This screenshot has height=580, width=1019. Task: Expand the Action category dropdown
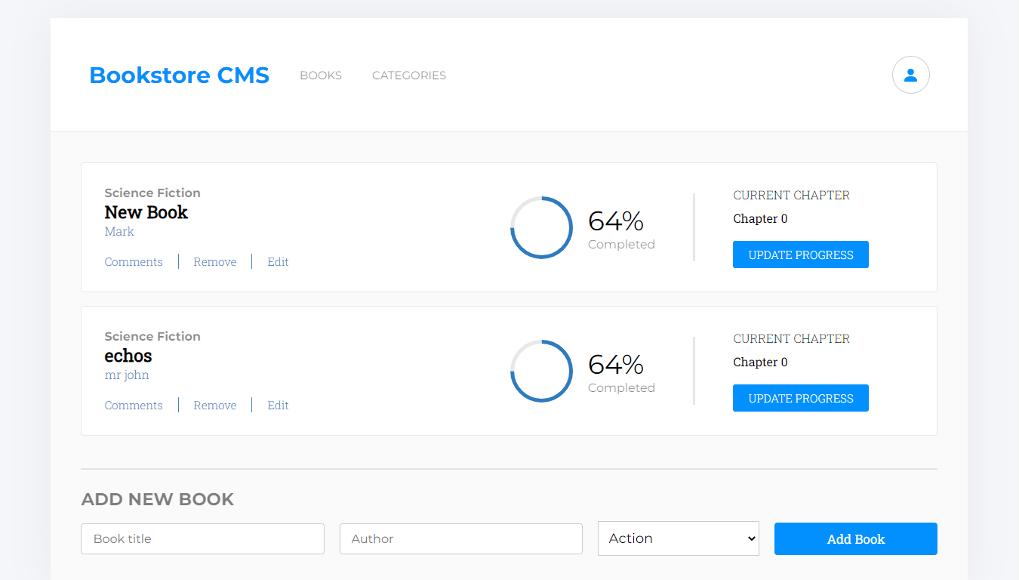point(679,538)
